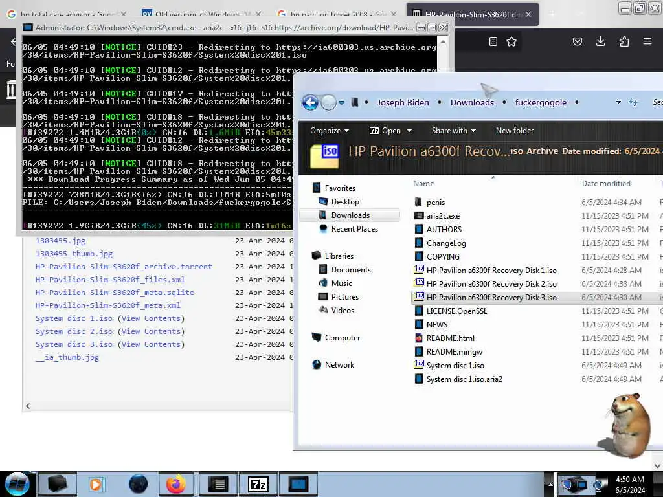Open the Firefox extensions icon
This screenshot has height=497, width=663.
[624, 41]
